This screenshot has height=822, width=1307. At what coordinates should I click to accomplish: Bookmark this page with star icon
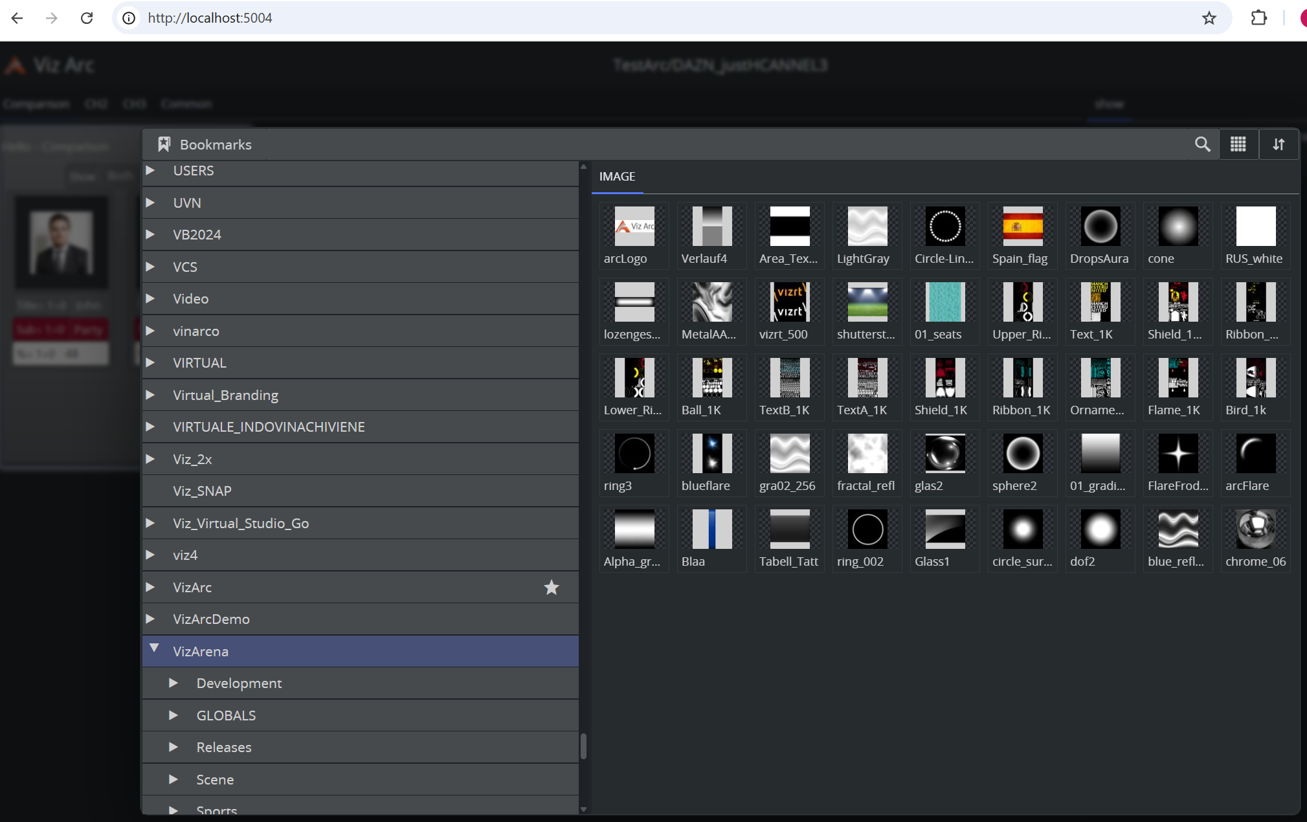[1209, 18]
